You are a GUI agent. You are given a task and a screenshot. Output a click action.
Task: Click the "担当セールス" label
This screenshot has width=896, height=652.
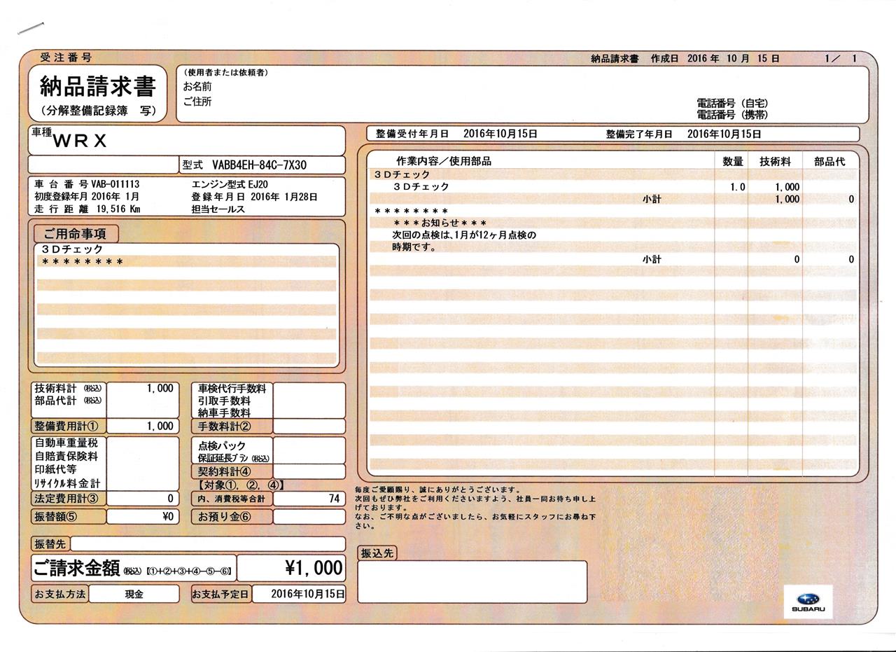coord(218,209)
